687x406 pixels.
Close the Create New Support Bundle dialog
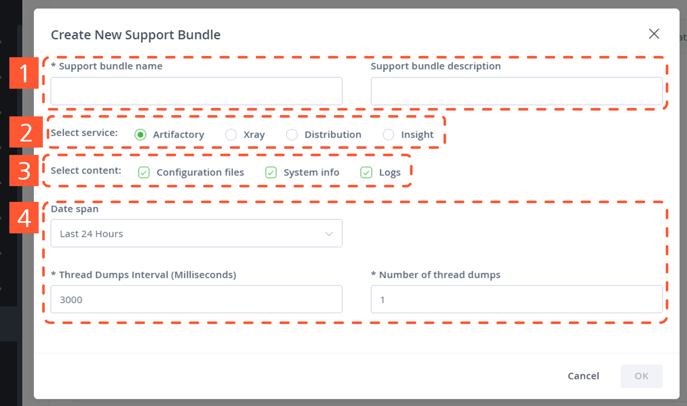point(654,34)
